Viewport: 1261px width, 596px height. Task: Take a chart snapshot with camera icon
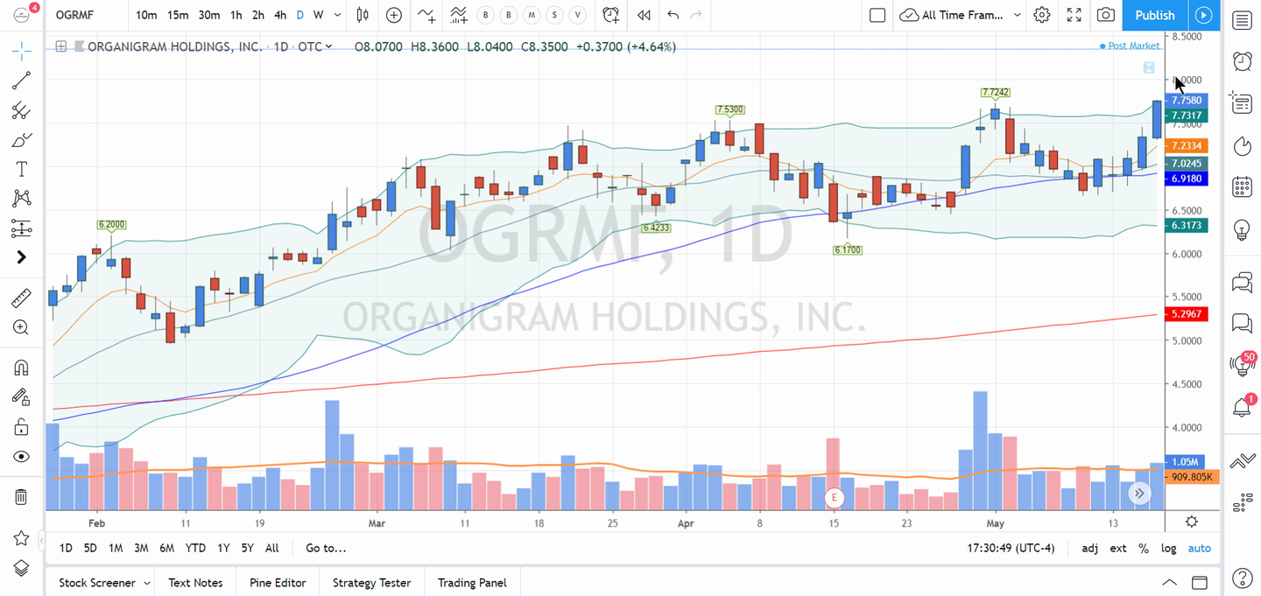(x=1106, y=15)
